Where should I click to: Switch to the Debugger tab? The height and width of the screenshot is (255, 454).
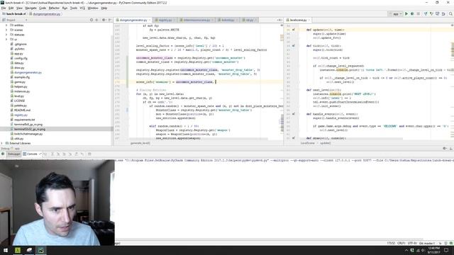click(x=13, y=154)
